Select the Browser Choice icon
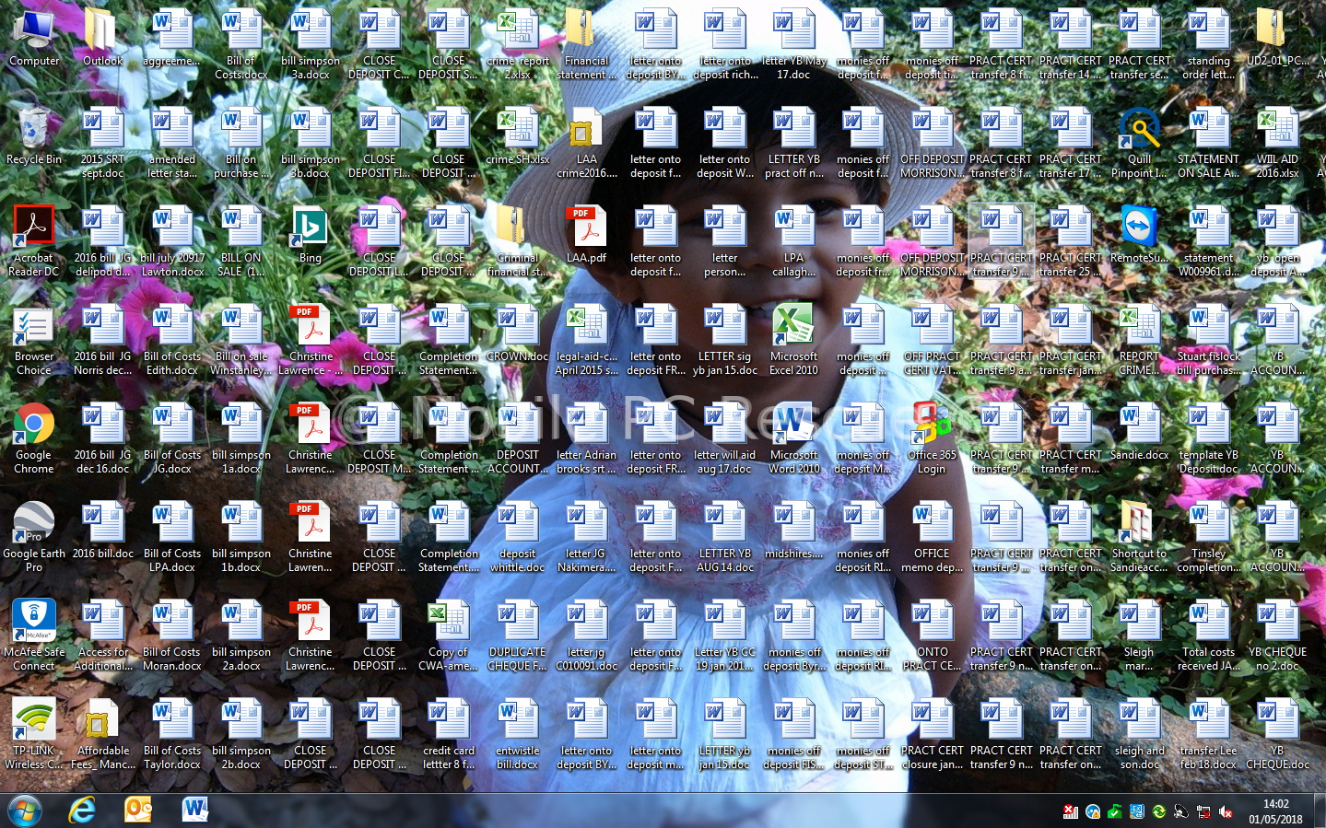 (x=34, y=328)
